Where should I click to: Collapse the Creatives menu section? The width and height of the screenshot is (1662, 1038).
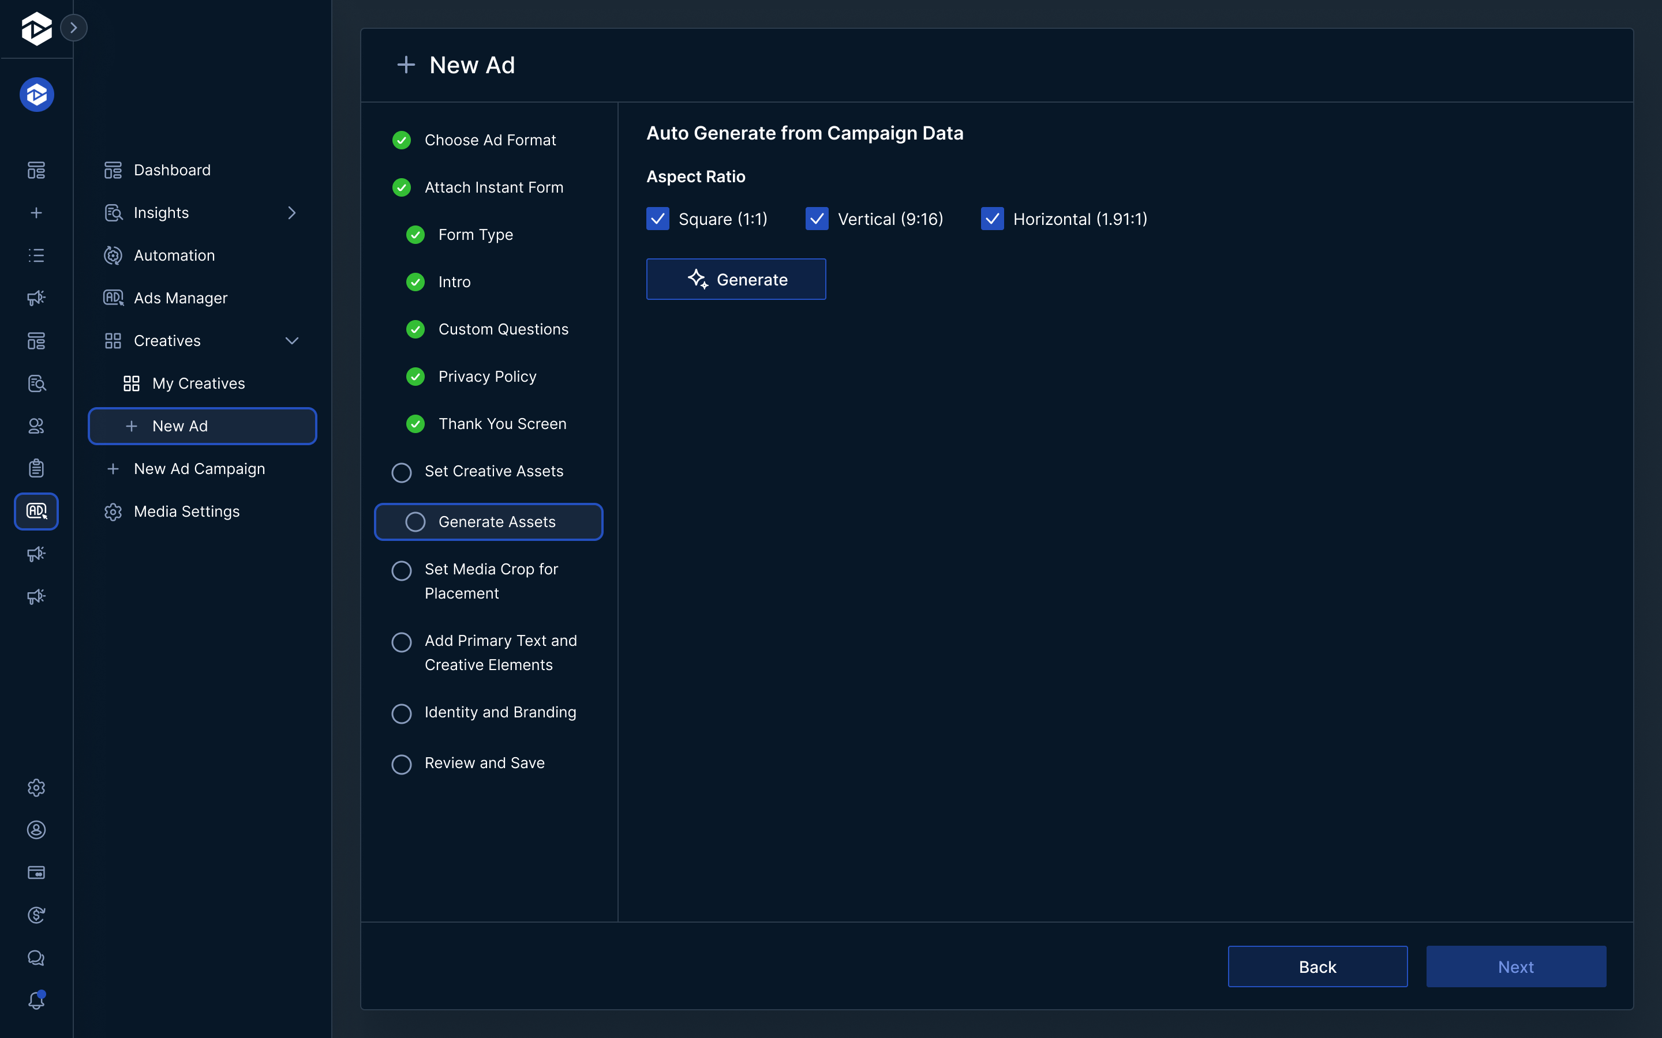coord(292,340)
